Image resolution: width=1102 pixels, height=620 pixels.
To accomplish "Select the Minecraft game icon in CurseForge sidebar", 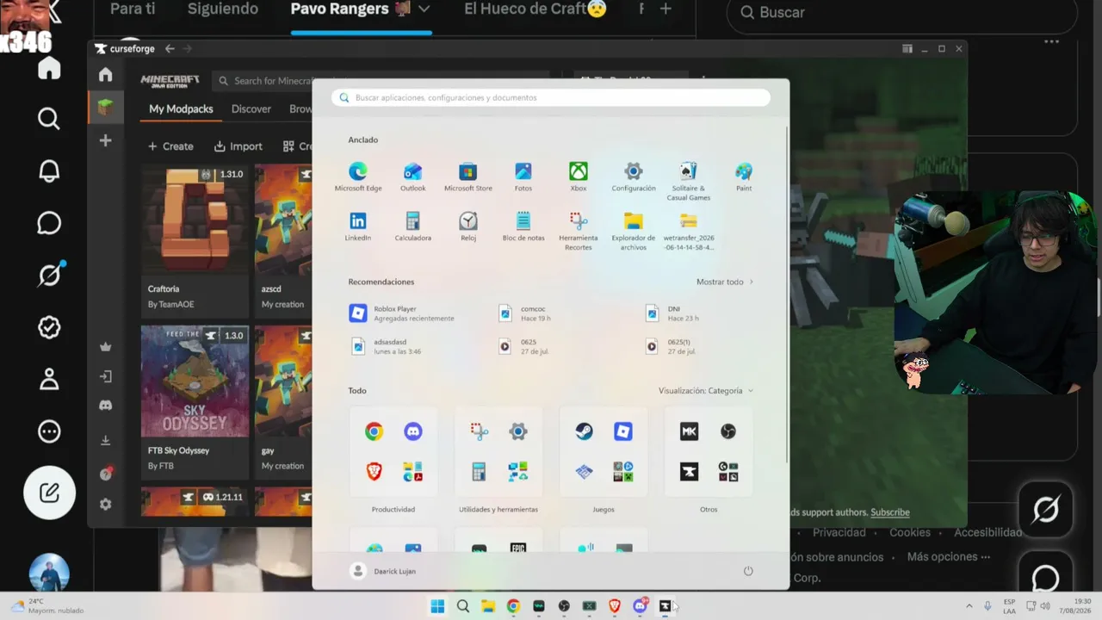I will 105,107.
